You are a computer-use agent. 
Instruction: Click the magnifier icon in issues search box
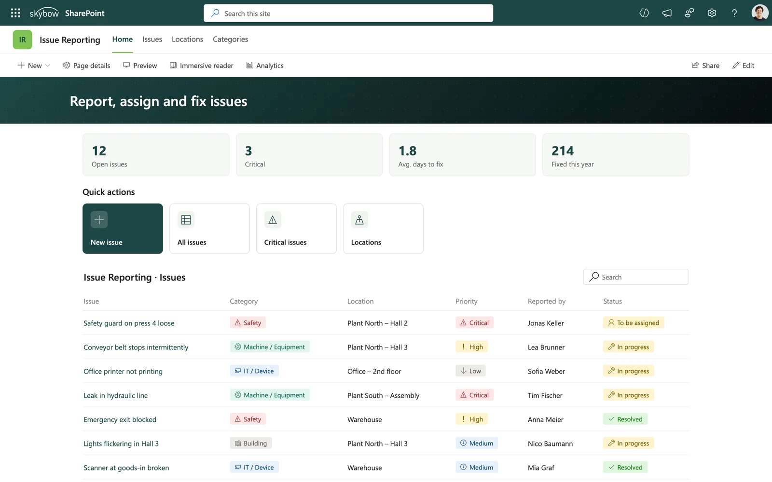[594, 277]
